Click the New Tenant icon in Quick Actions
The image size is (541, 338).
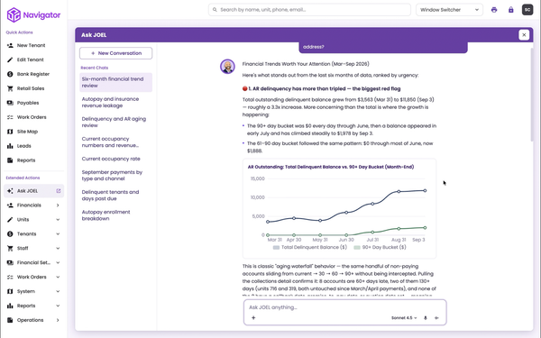(10, 45)
